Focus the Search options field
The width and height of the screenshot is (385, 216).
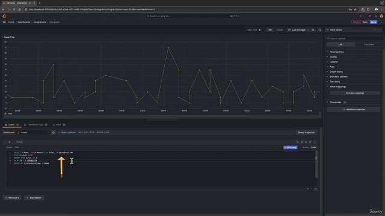354,38
